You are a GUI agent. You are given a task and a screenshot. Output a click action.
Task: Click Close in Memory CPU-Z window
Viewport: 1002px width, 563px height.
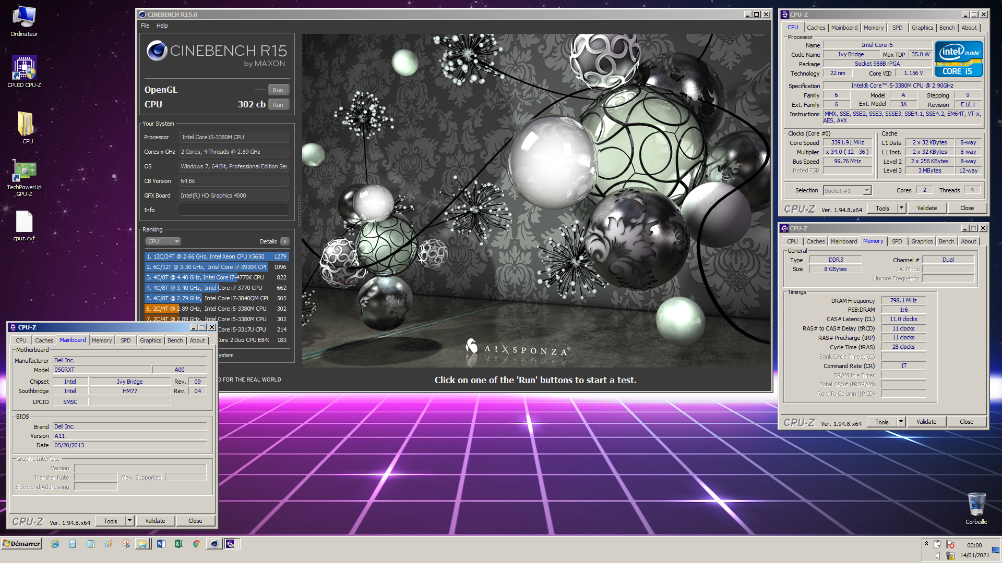(x=967, y=422)
